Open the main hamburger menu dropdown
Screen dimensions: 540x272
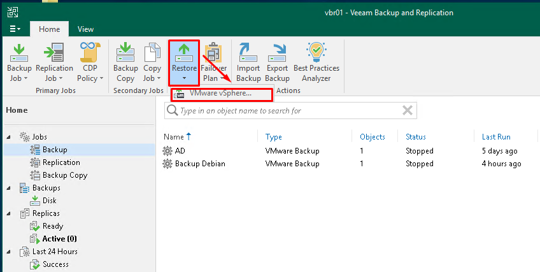point(15,29)
